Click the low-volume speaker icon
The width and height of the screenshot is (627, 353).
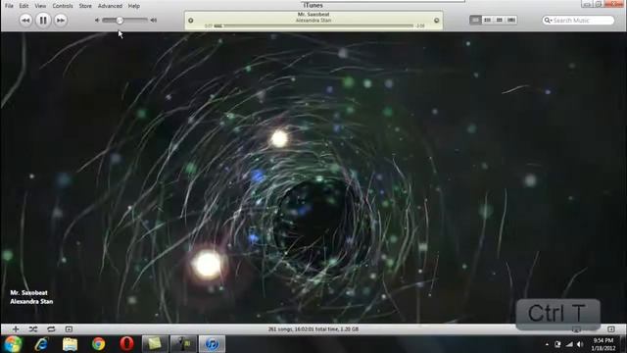coord(97,20)
